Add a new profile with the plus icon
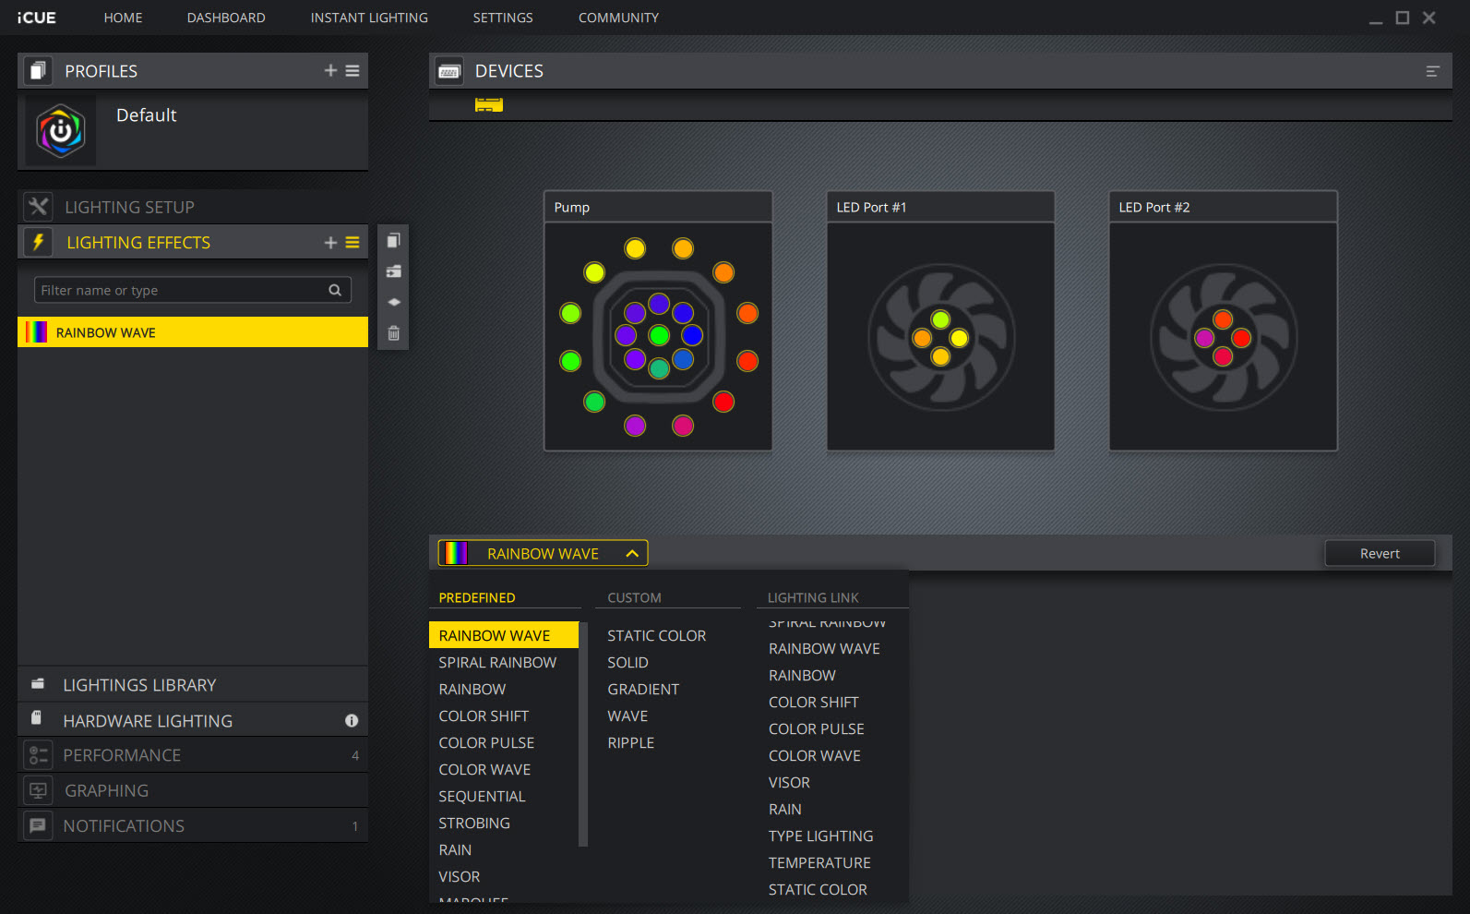The height and width of the screenshot is (914, 1470). [x=330, y=70]
